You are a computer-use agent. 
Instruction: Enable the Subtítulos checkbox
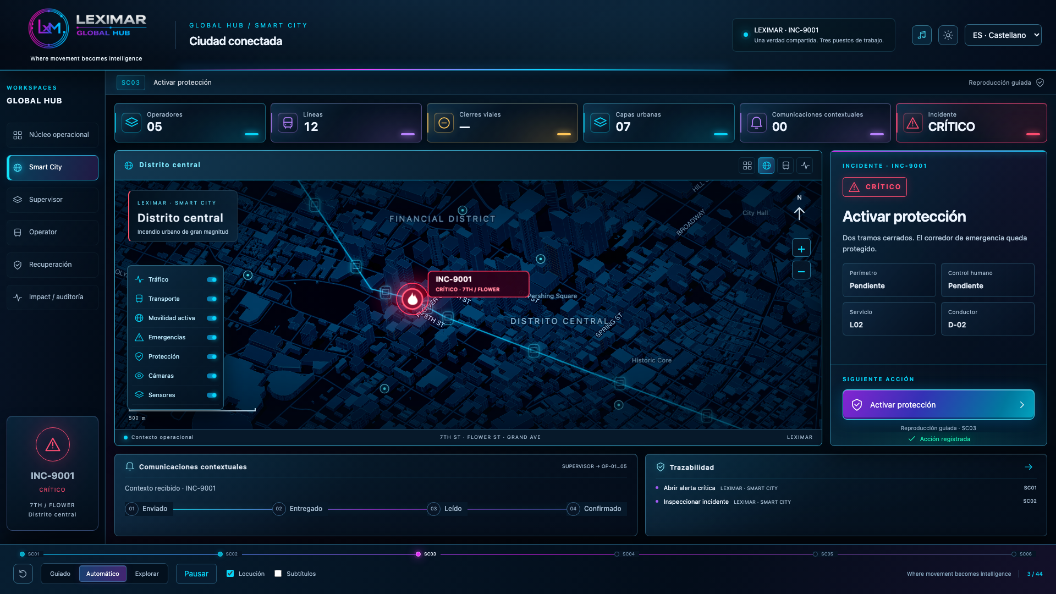[x=278, y=574]
